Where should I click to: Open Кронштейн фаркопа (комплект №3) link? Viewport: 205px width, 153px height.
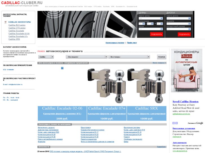click(62, 114)
